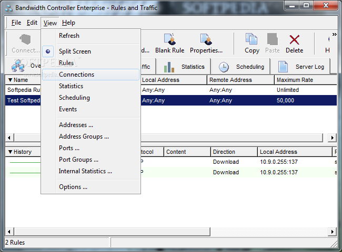Select Scheduling in the View menu
The height and width of the screenshot is (252, 342).
tap(90, 98)
